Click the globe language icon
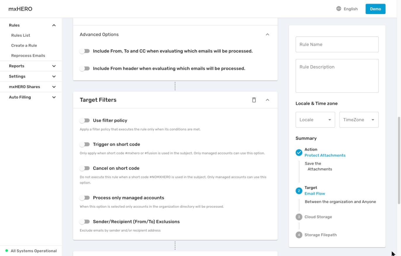401x256 pixels. (339, 9)
